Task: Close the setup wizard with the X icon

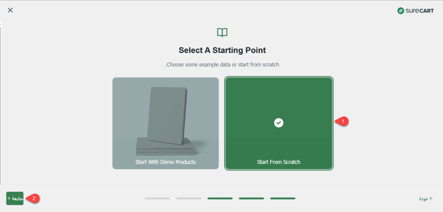Action: point(10,10)
